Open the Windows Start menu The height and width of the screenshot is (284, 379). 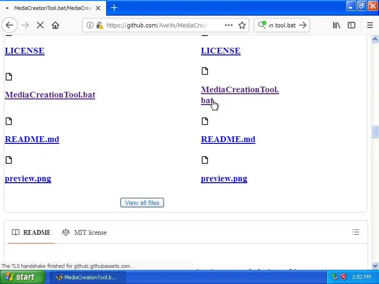[23, 277]
